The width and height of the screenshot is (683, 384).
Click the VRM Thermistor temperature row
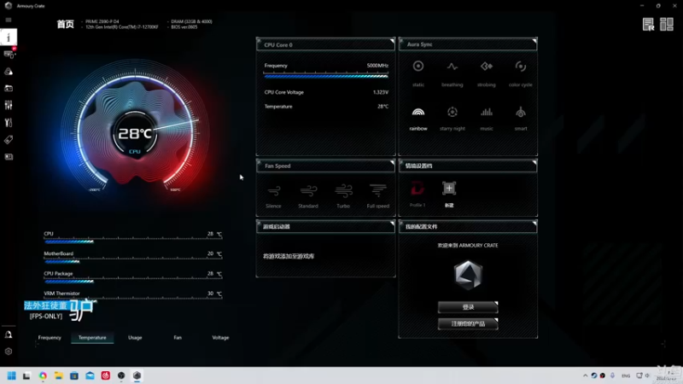click(133, 294)
